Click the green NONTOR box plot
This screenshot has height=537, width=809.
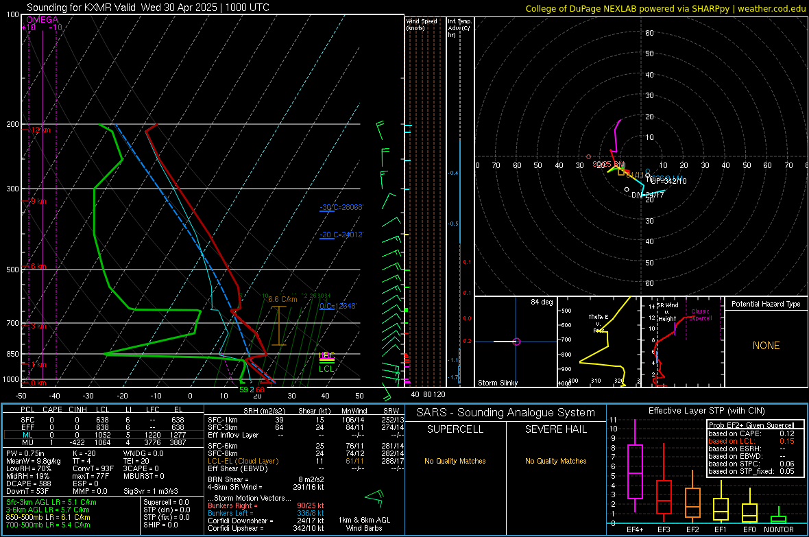coord(778,516)
